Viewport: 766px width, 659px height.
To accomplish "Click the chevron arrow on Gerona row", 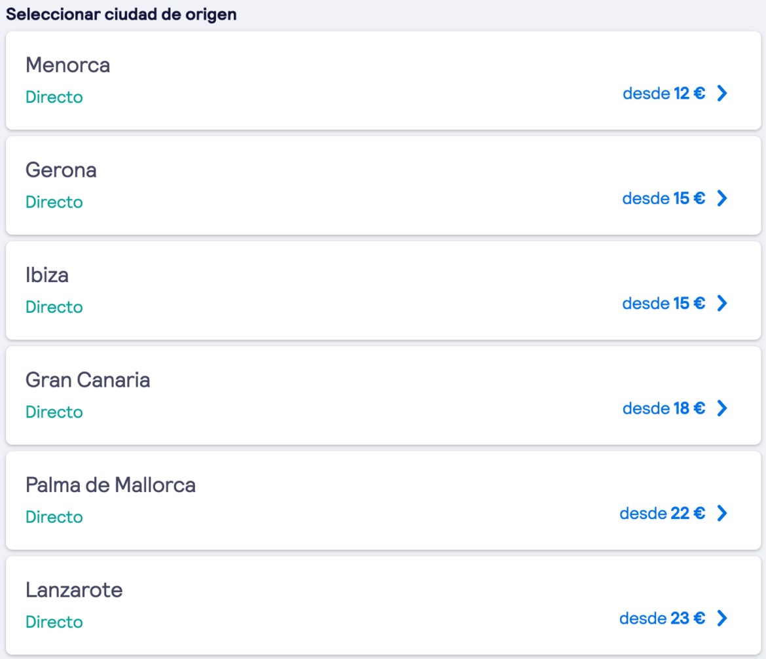I will tap(721, 198).
